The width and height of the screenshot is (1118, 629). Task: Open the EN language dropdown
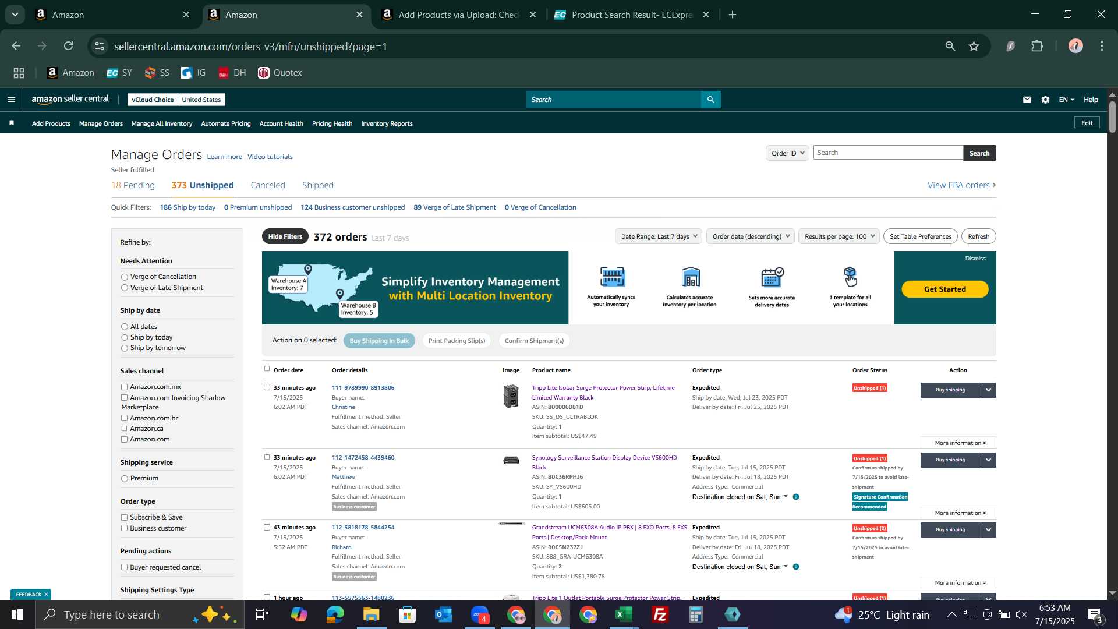[x=1066, y=100]
